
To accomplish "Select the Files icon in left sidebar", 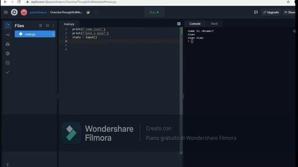I will click(x=7, y=26).
